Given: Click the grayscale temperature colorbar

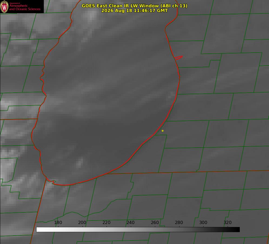Looking at the screenshot, I should pos(138,229).
